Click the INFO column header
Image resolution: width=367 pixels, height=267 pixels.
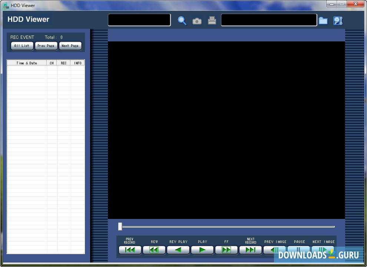tap(77, 63)
